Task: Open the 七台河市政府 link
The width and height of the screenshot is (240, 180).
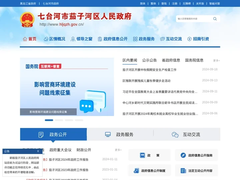Action: pos(51,4)
